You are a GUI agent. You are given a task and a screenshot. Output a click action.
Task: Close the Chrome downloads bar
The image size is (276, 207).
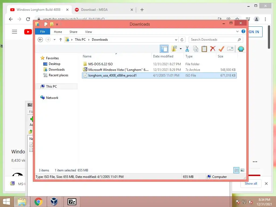(266, 184)
